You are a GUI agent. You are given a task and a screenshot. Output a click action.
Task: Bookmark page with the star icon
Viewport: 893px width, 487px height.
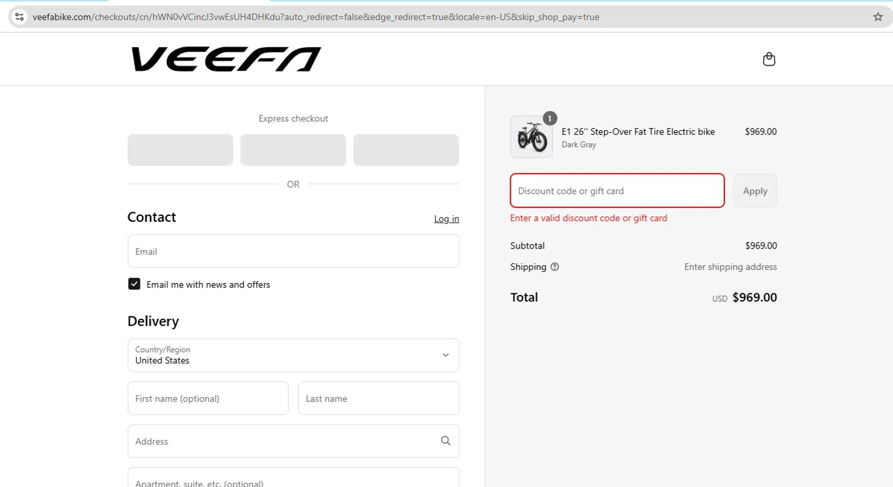pyautogui.click(x=878, y=17)
